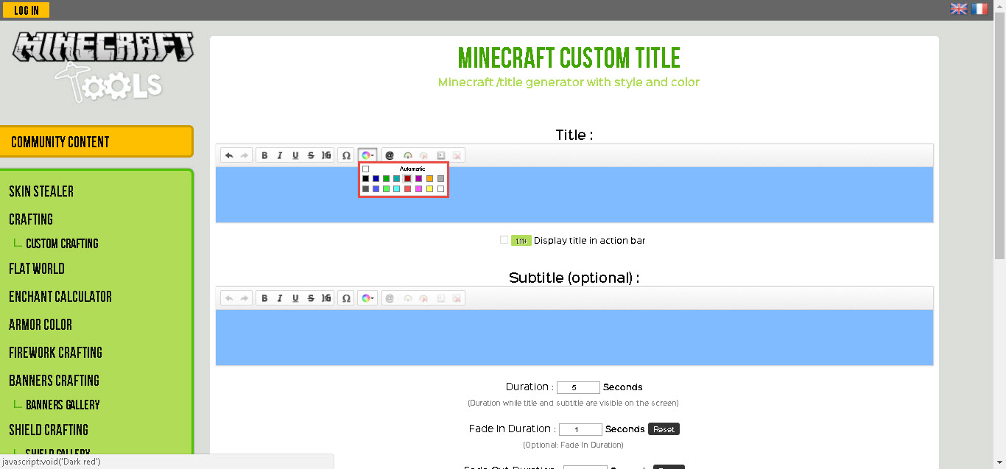The width and height of the screenshot is (1006, 469).
Task: Close the text color dropdown in Title toolbar
Action: coord(368,155)
